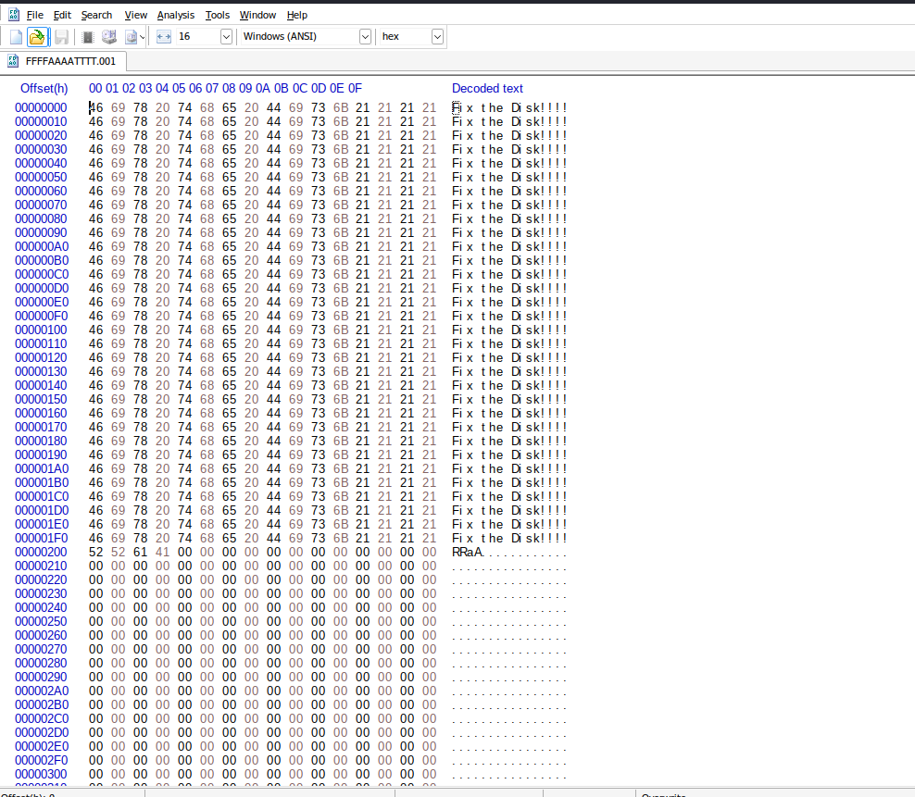Select byte 44 in row 000000C0

pos(274,275)
